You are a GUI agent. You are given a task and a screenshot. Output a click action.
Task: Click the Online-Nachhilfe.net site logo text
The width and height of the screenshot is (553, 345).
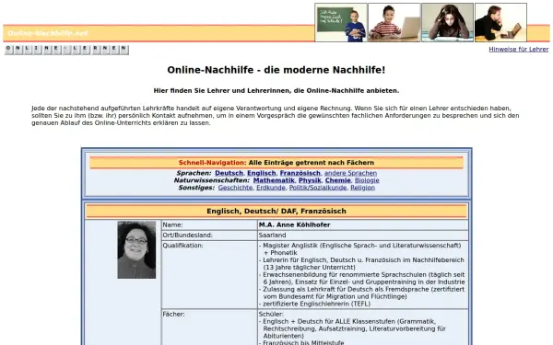click(48, 33)
